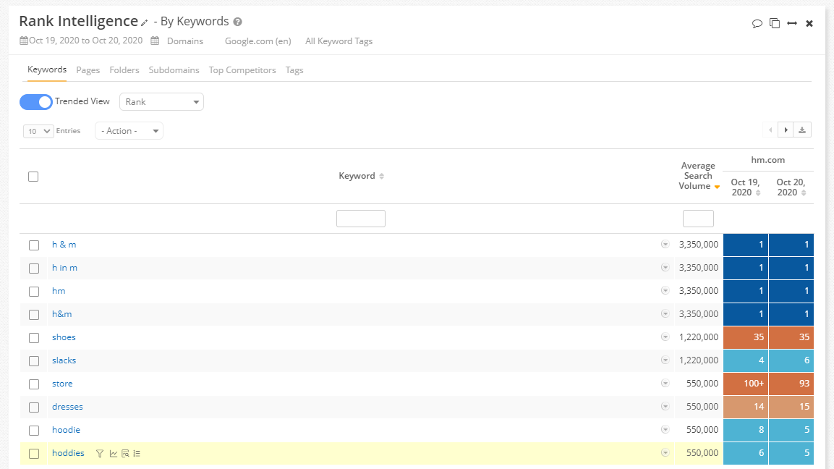Check the 'shoes' row checkbox
Image resolution: width=834 pixels, height=469 pixels.
[x=34, y=338]
